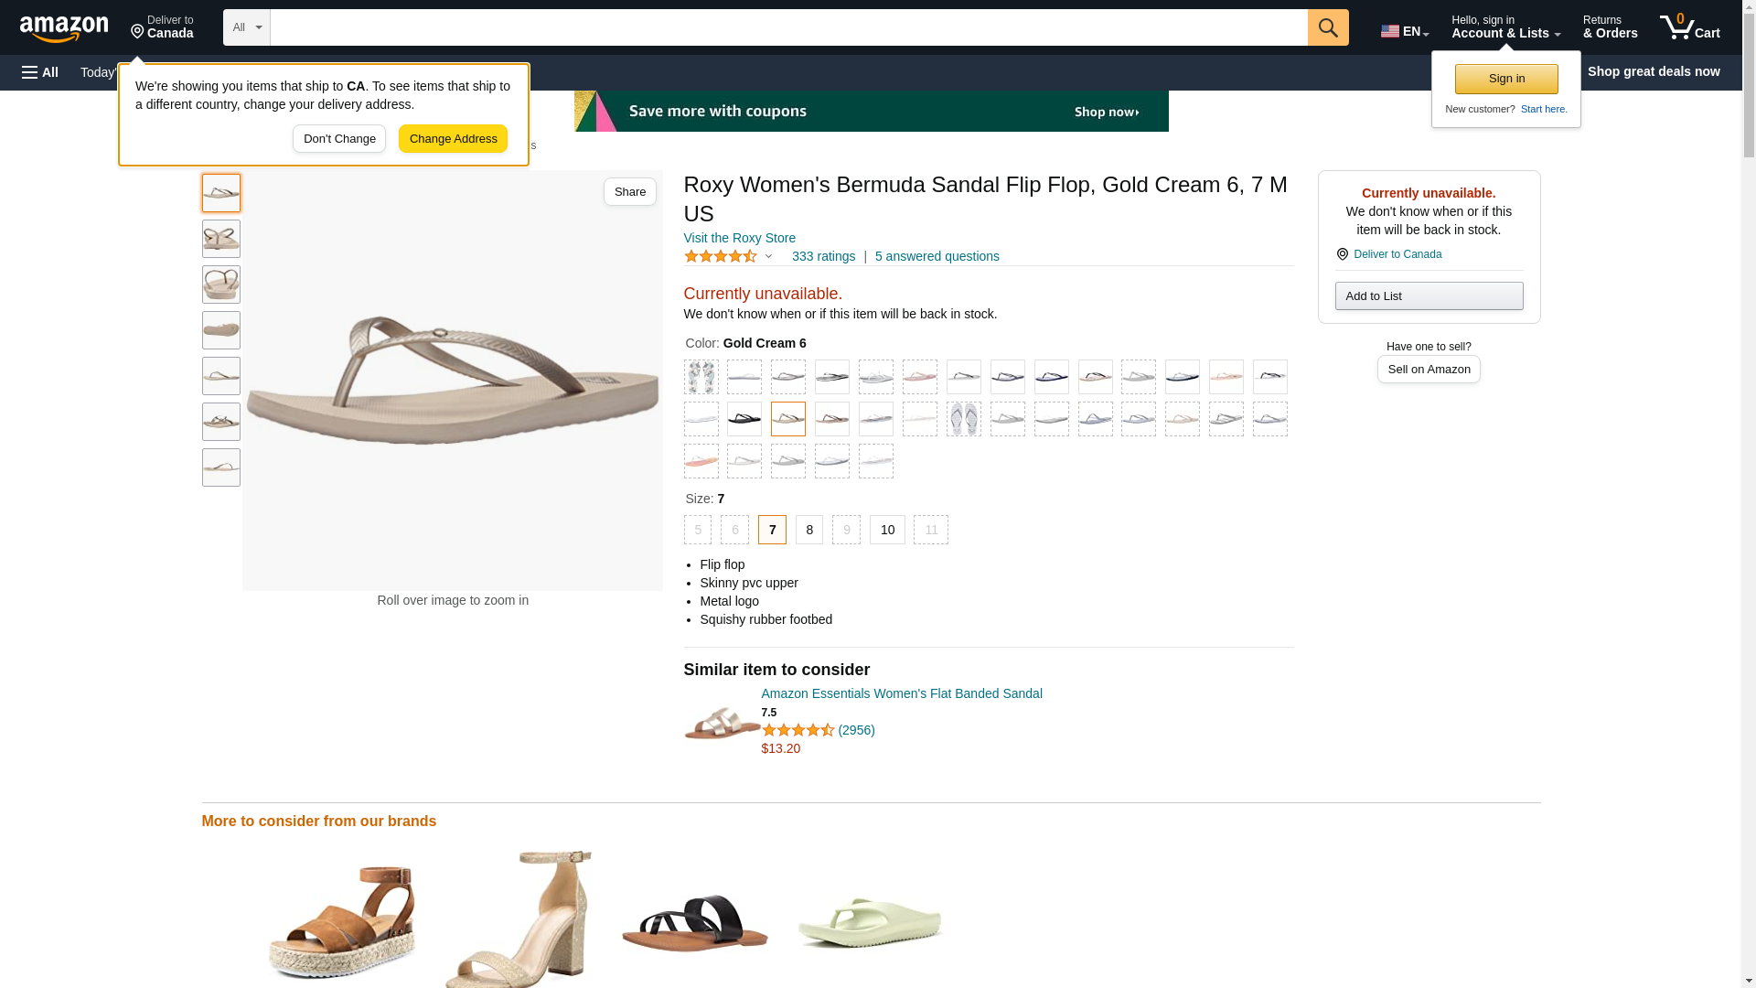Expand the All search category dropdown

pos(247,27)
